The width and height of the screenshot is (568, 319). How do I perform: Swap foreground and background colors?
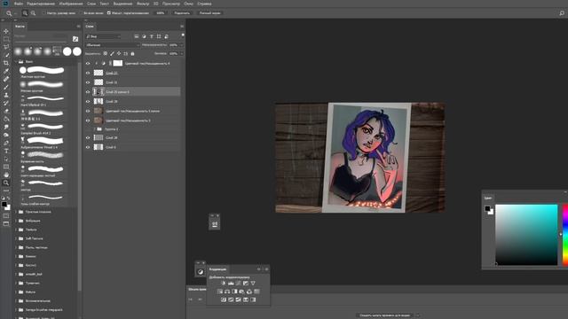[x=9, y=198]
